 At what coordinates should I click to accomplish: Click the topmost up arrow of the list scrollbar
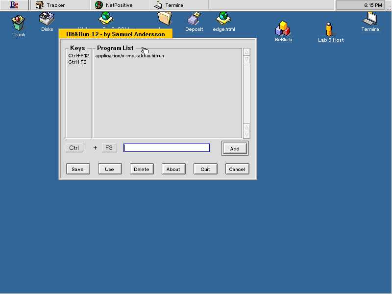click(x=246, y=52)
